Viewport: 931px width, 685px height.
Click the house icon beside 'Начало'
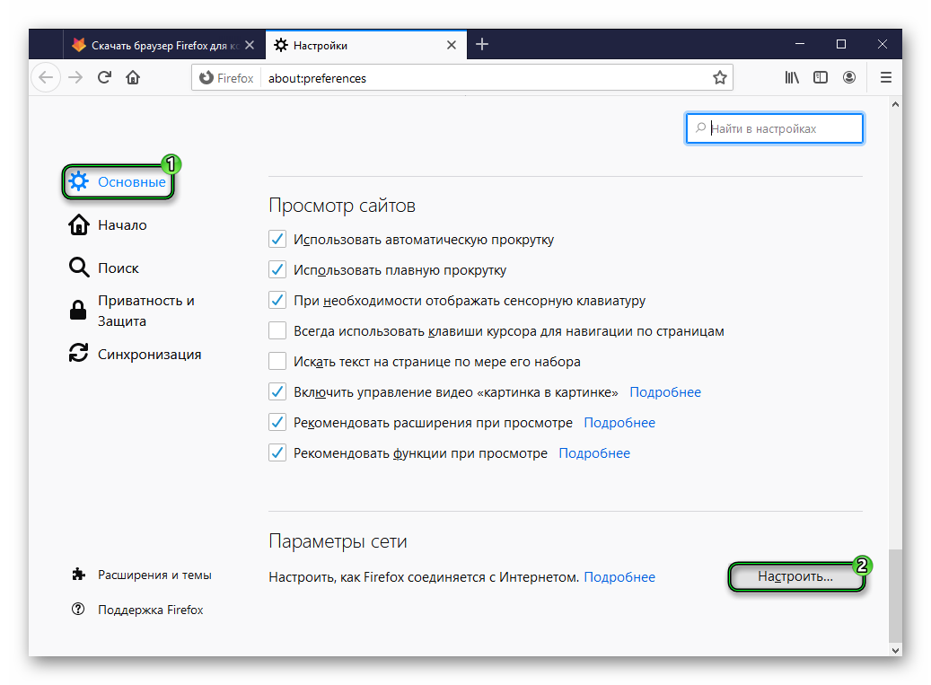(x=78, y=225)
